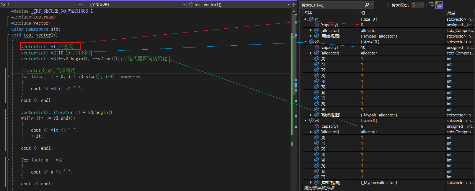Click the pin watch items icon
475x191 pixels.
click(431, 5)
